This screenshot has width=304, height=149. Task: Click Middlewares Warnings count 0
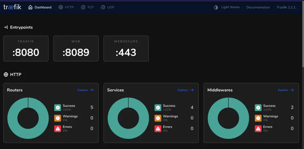click(292, 118)
